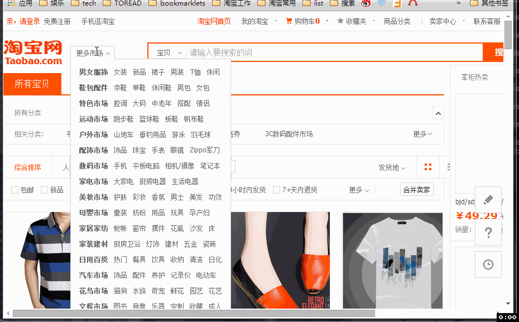The width and height of the screenshot is (519, 322).
Task: Select the 所有宝贝 tab
Action: point(32,84)
